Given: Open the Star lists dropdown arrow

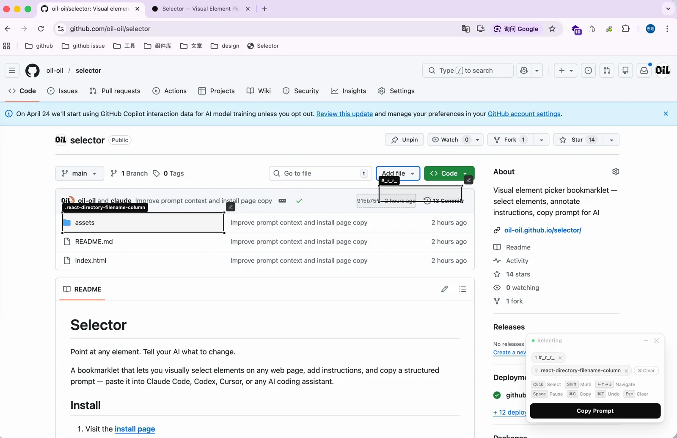Looking at the screenshot, I should click(611, 140).
